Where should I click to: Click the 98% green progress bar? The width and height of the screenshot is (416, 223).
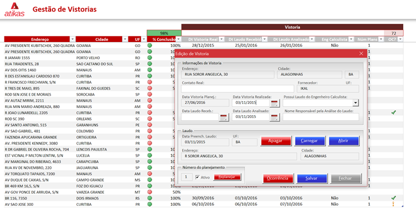point(164,33)
